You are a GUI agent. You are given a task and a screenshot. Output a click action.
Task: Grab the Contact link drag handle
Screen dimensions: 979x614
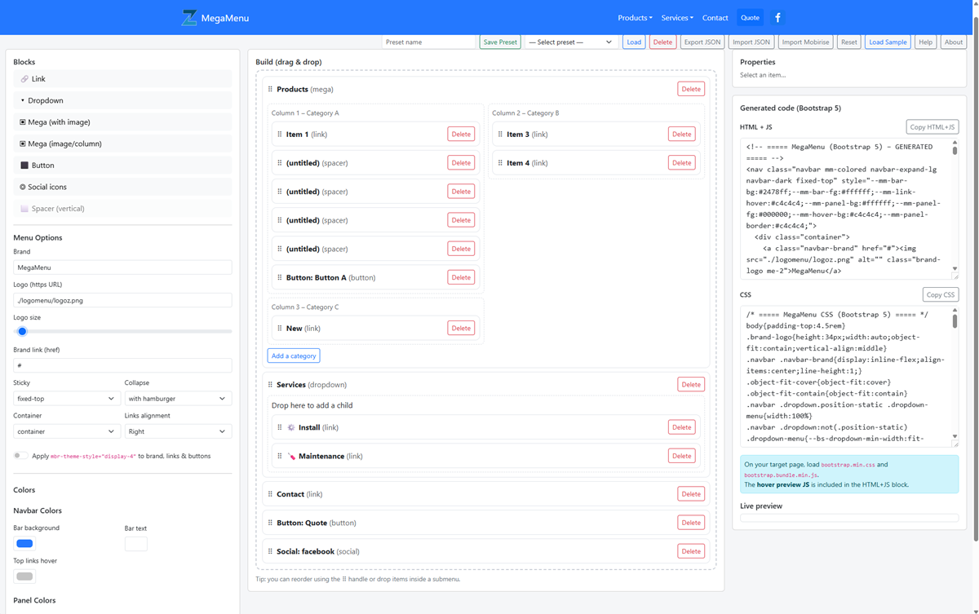point(270,494)
